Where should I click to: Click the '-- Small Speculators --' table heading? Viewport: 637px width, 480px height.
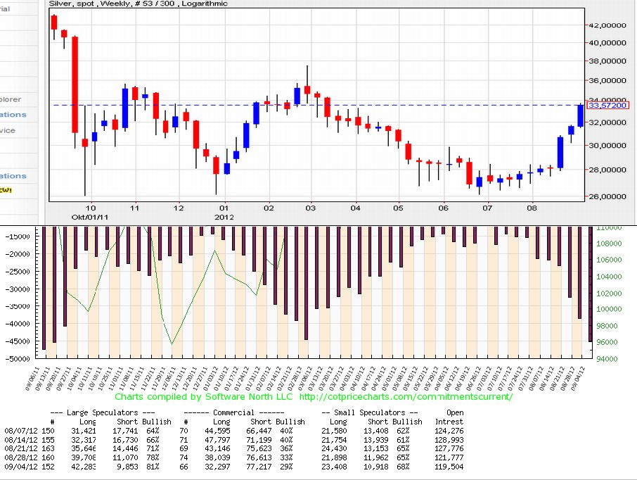pos(369,412)
